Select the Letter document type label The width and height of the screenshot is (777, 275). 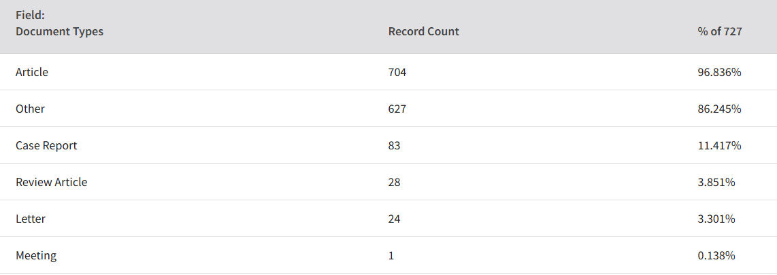(x=31, y=219)
